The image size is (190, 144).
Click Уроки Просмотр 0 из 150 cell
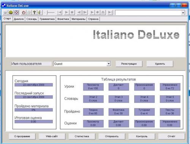(x=93, y=87)
